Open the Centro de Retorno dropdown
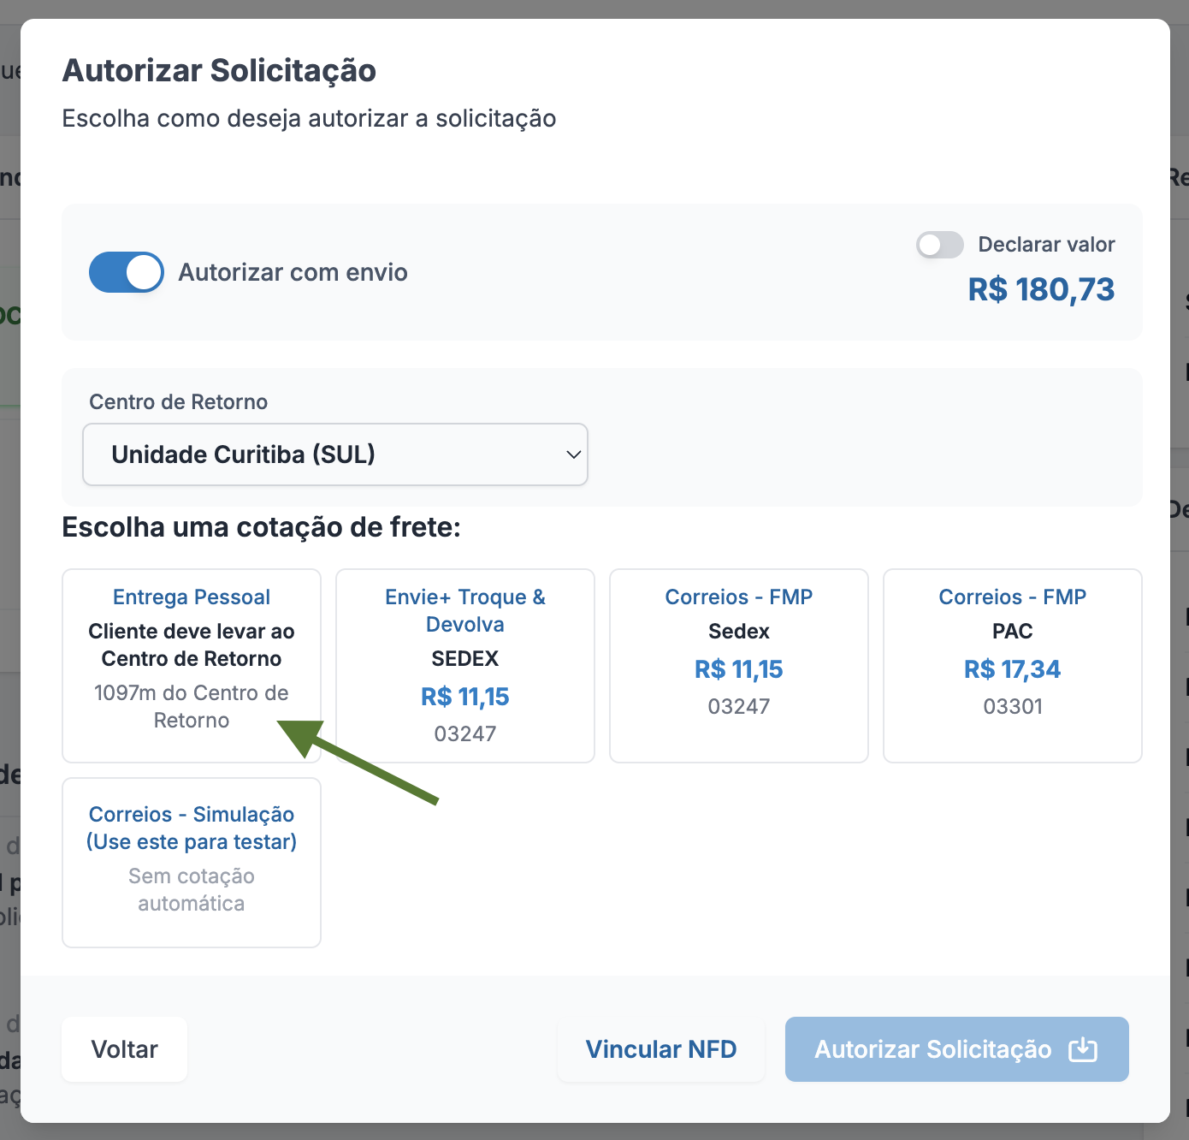 click(335, 454)
